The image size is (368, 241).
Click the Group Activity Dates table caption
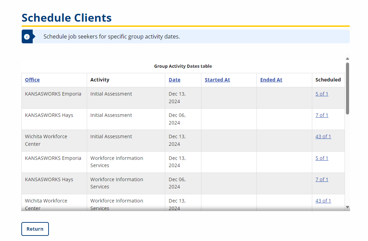click(183, 66)
